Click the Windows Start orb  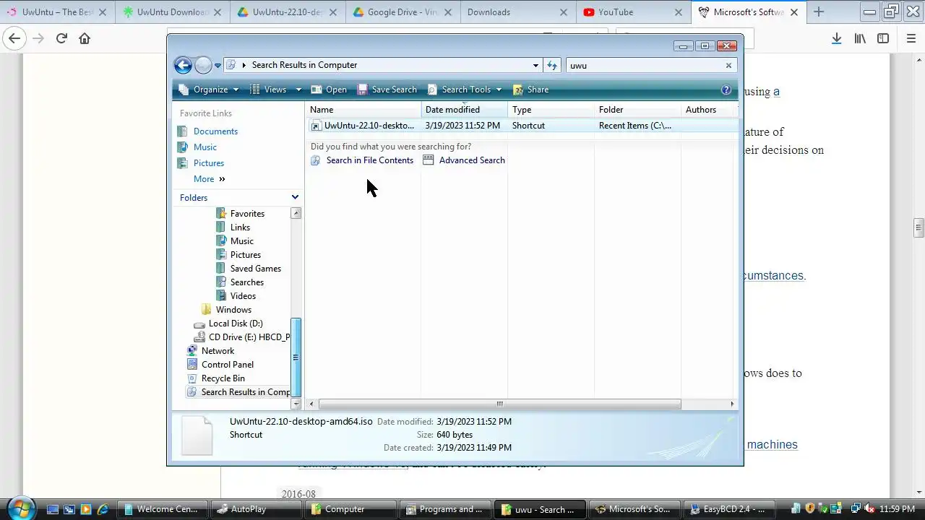point(20,508)
